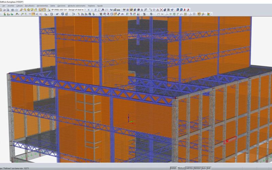Open the Opciones menu
Screen dimensions: 272x170
click(x=62, y=6)
